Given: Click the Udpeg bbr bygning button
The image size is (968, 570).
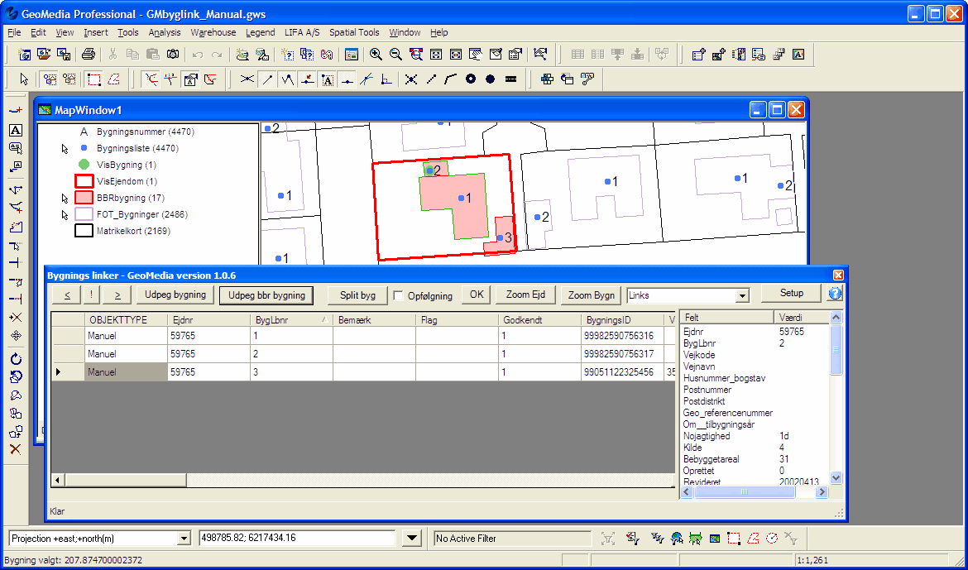Looking at the screenshot, I should [266, 295].
